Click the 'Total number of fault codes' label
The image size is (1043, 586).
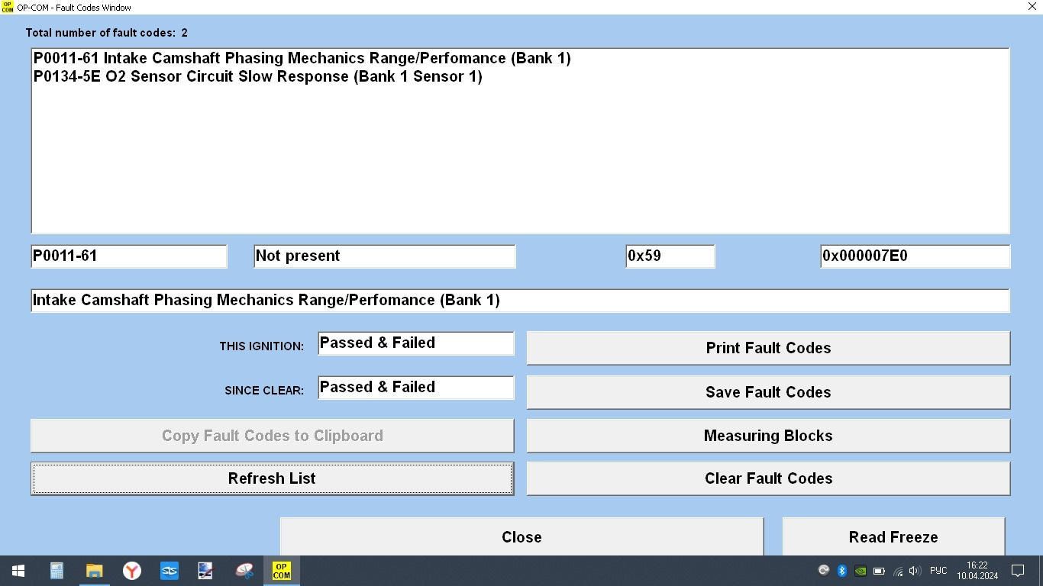pyautogui.click(x=107, y=33)
